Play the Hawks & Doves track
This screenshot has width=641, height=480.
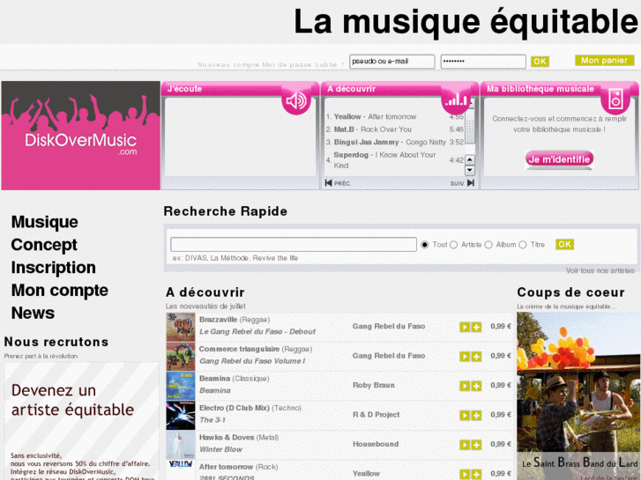tap(465, 445)
